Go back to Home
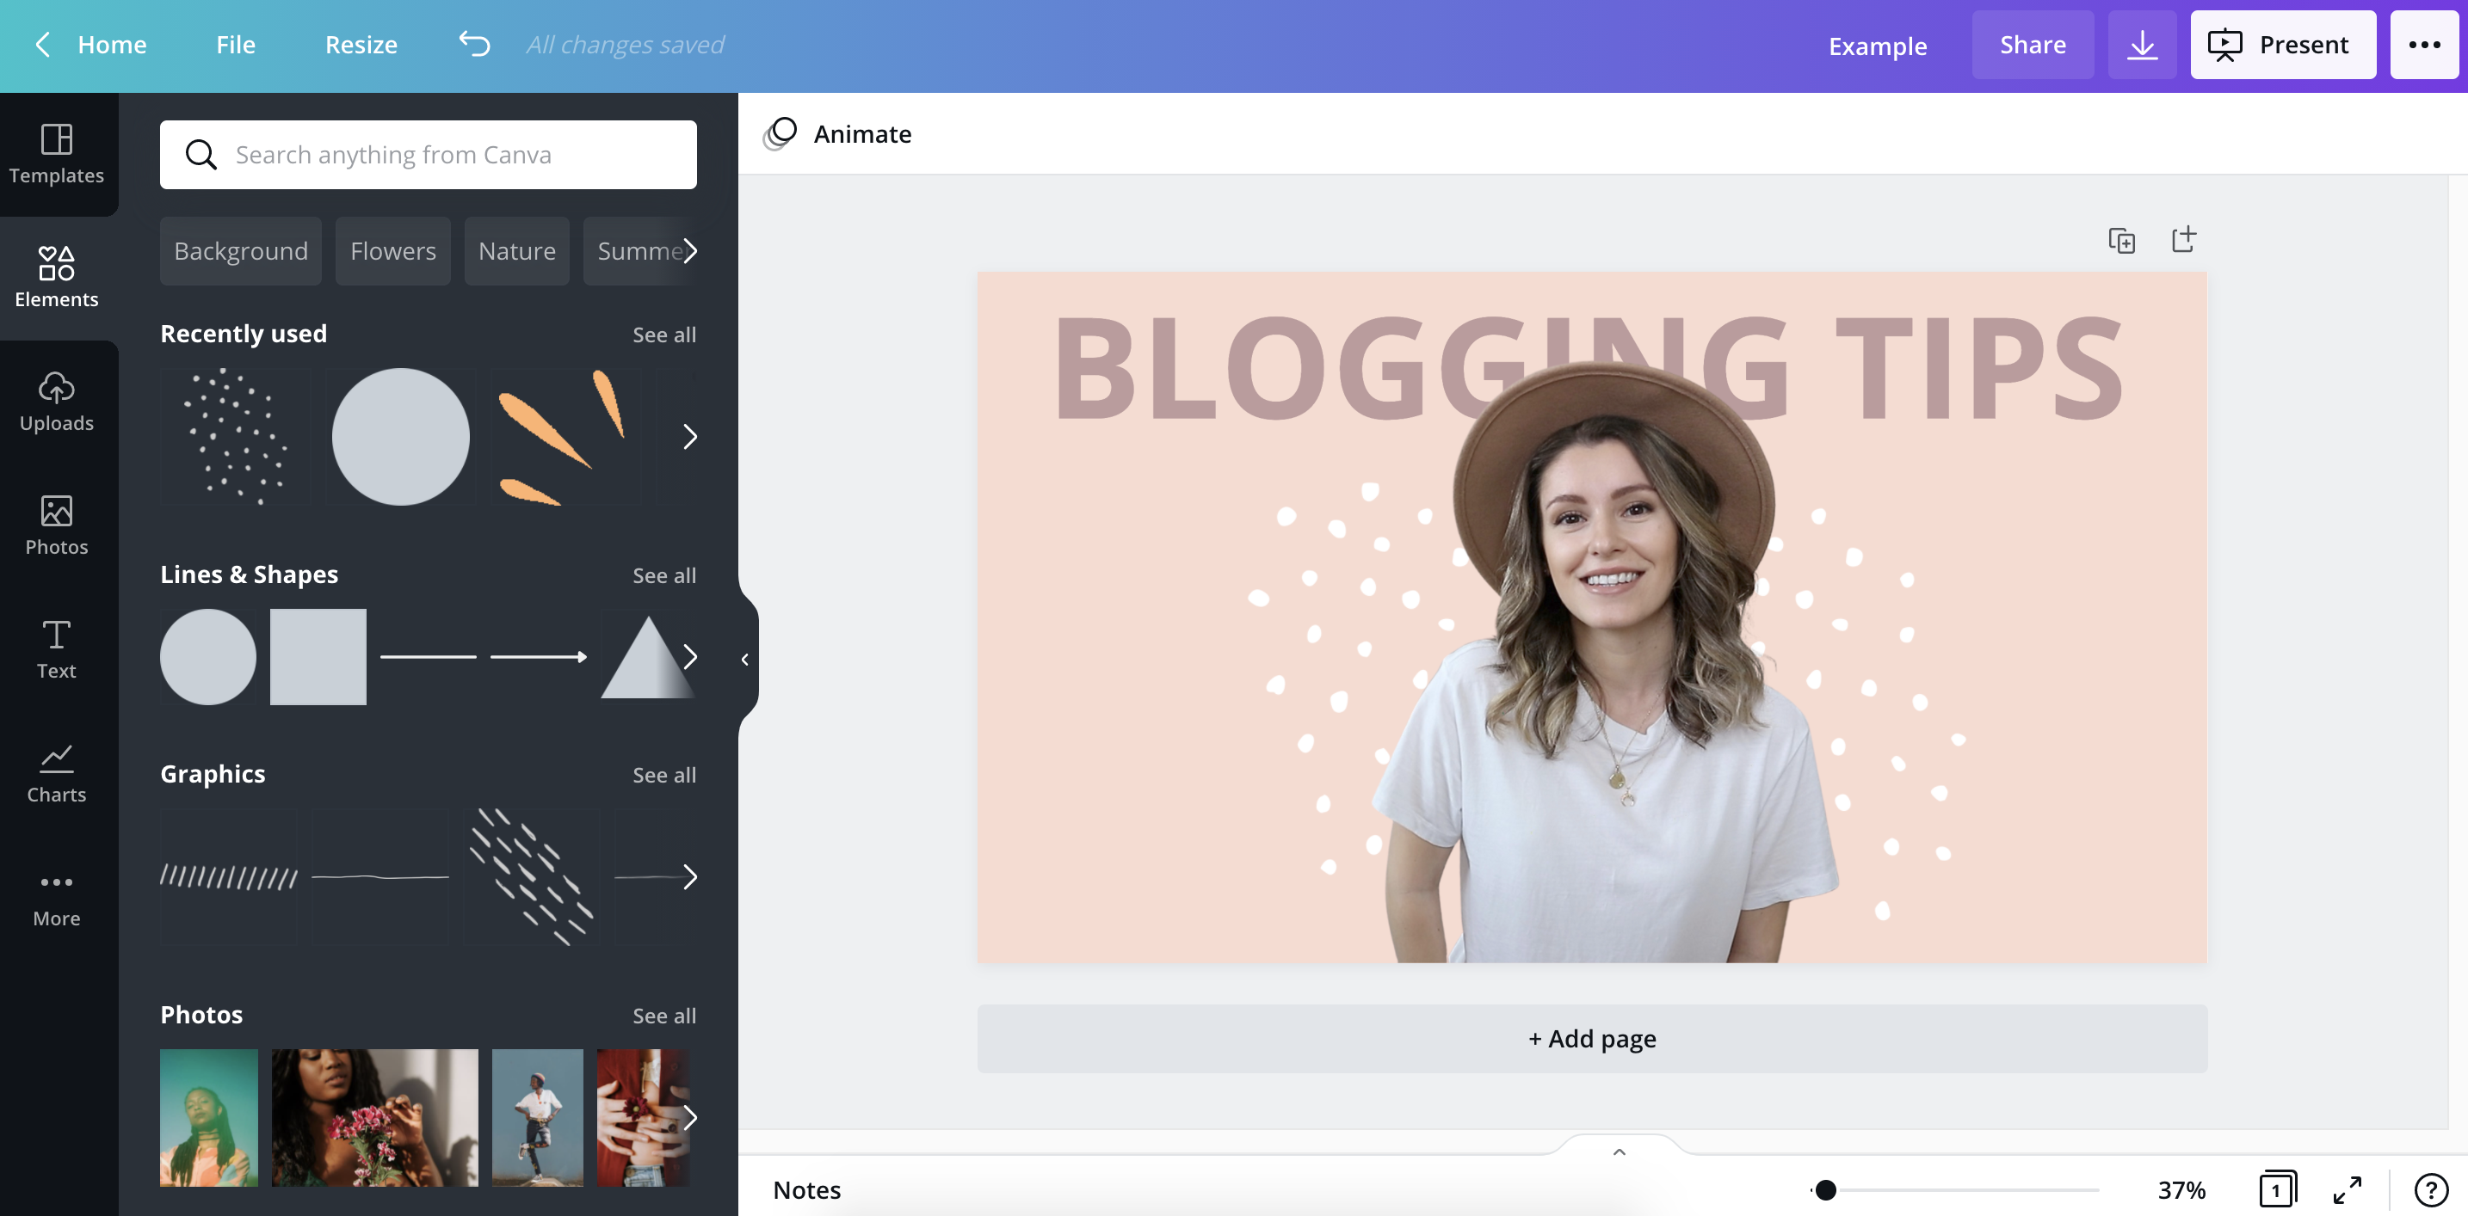The image size is (2468, 1216). click(x=91, y=45)
